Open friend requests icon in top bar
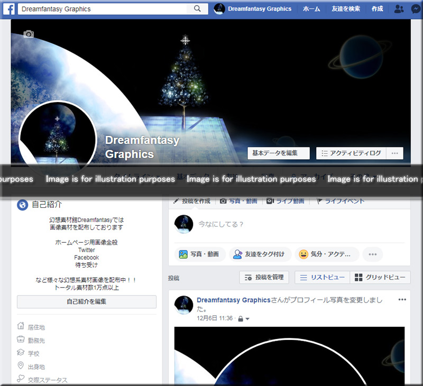This screenshot has width=423, height=386. tap(399, 9)
